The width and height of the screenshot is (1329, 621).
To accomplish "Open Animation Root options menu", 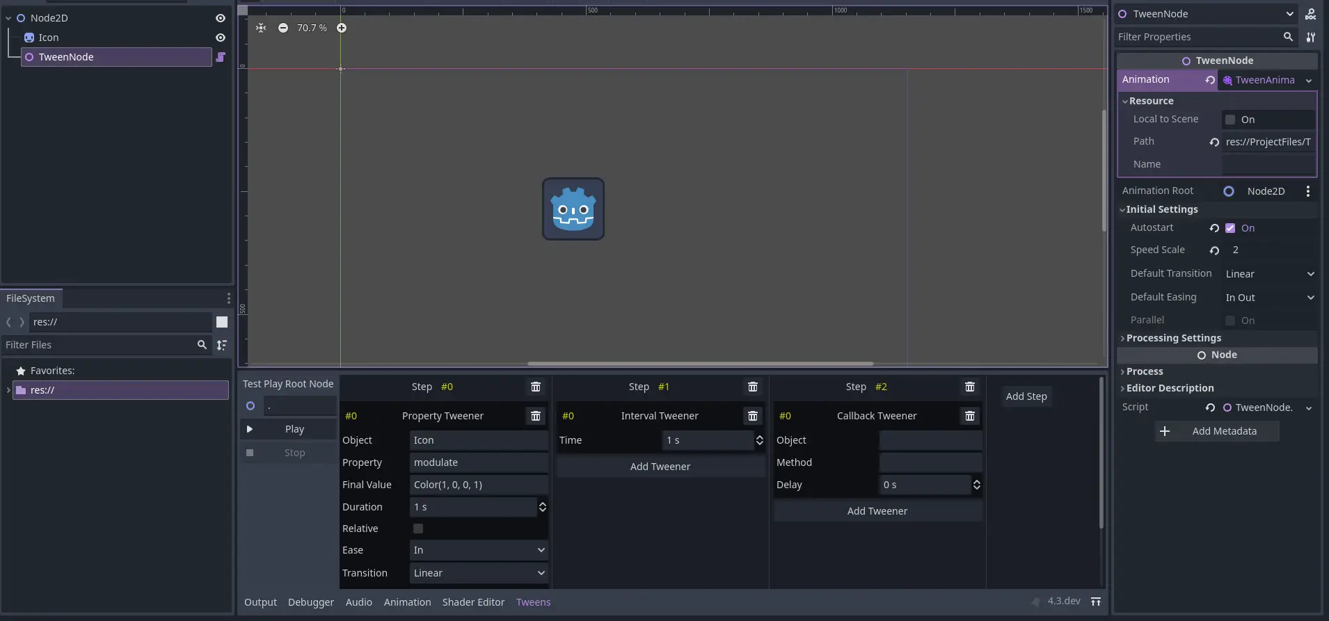I will [x=1308, y=191].
